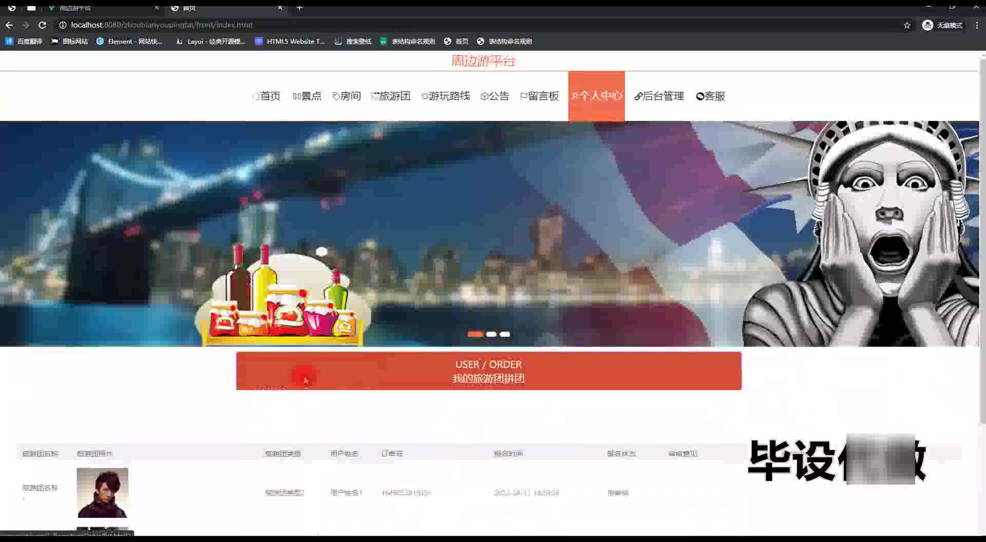986x542 pixels.
Task: Go back with the browser back arrow
Action: coord(9,25)
